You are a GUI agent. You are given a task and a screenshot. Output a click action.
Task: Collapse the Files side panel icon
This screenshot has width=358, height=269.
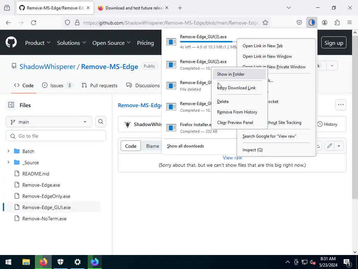point(11,105)
